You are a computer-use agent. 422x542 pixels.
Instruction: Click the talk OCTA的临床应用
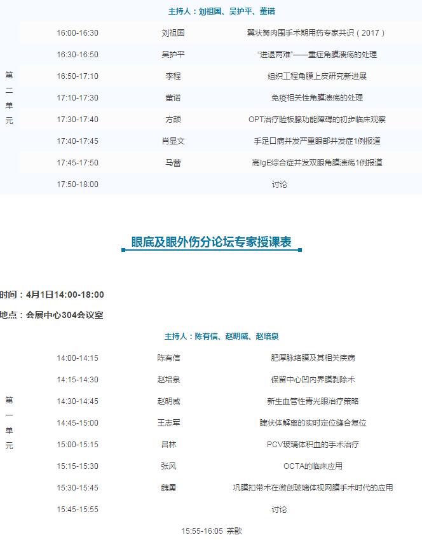[313, 466]
